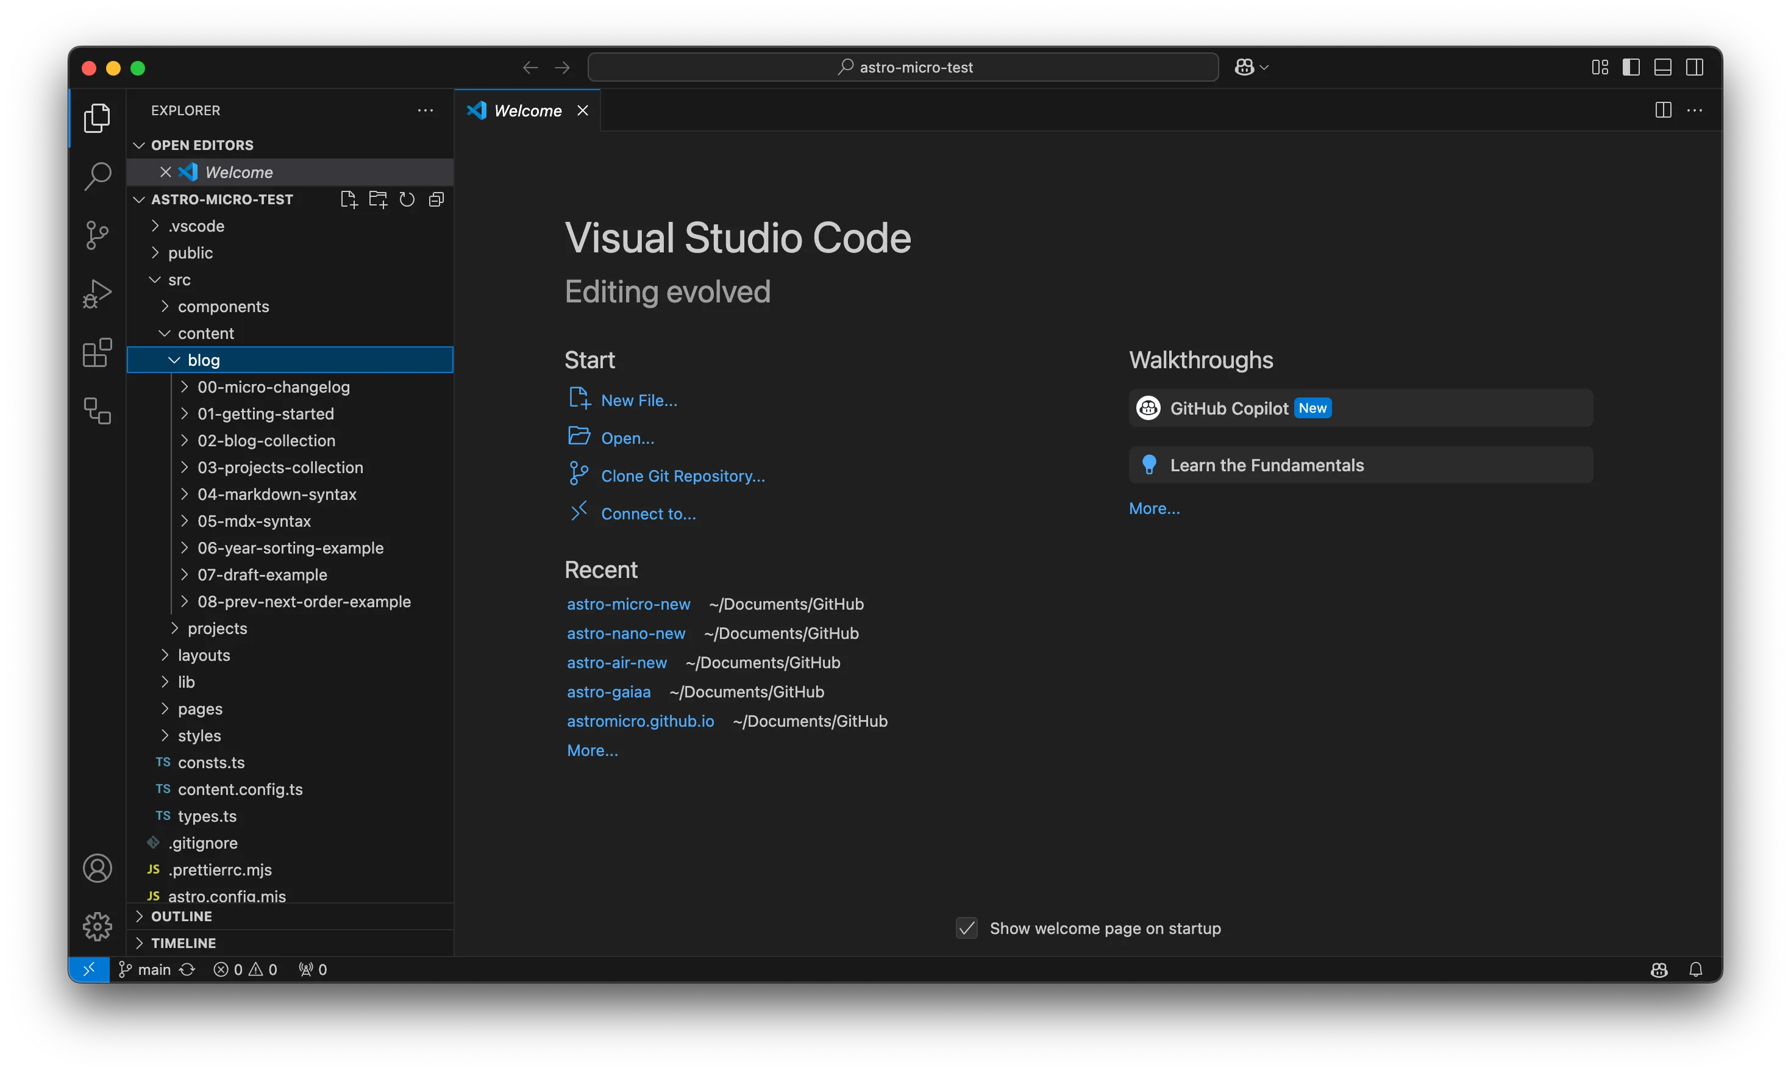Viewport: 1791px width, 1073px height.
Task: Open the Copilot chat icon in title bar
Action: click(1244, 67)
